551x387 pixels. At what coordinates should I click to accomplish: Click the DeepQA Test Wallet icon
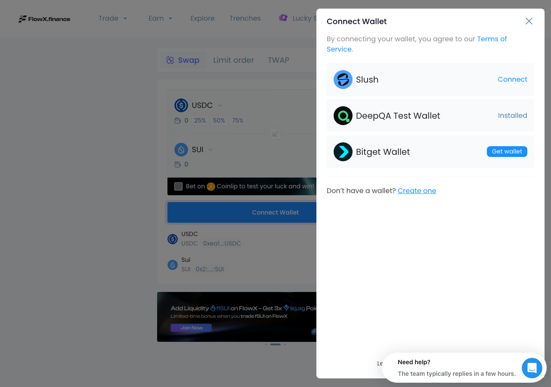pos(343,116)
